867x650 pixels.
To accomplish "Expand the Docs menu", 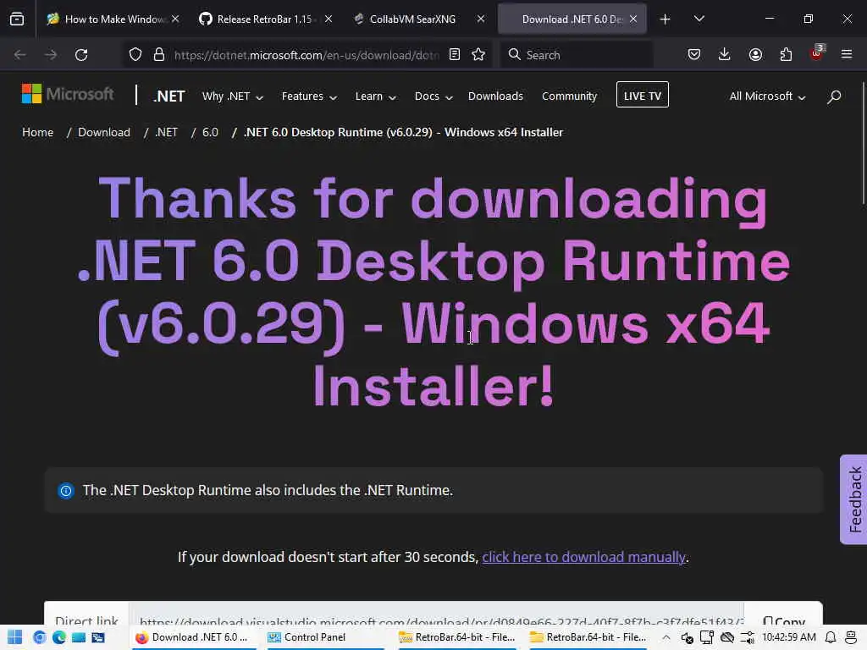I will click(433, 96).
